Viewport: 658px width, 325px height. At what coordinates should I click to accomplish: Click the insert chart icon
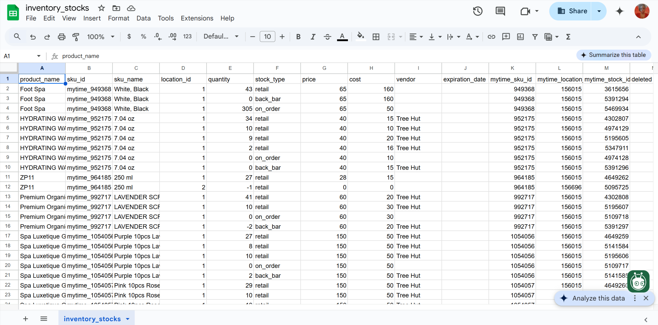pyautogui.click(x=520, y=37)
